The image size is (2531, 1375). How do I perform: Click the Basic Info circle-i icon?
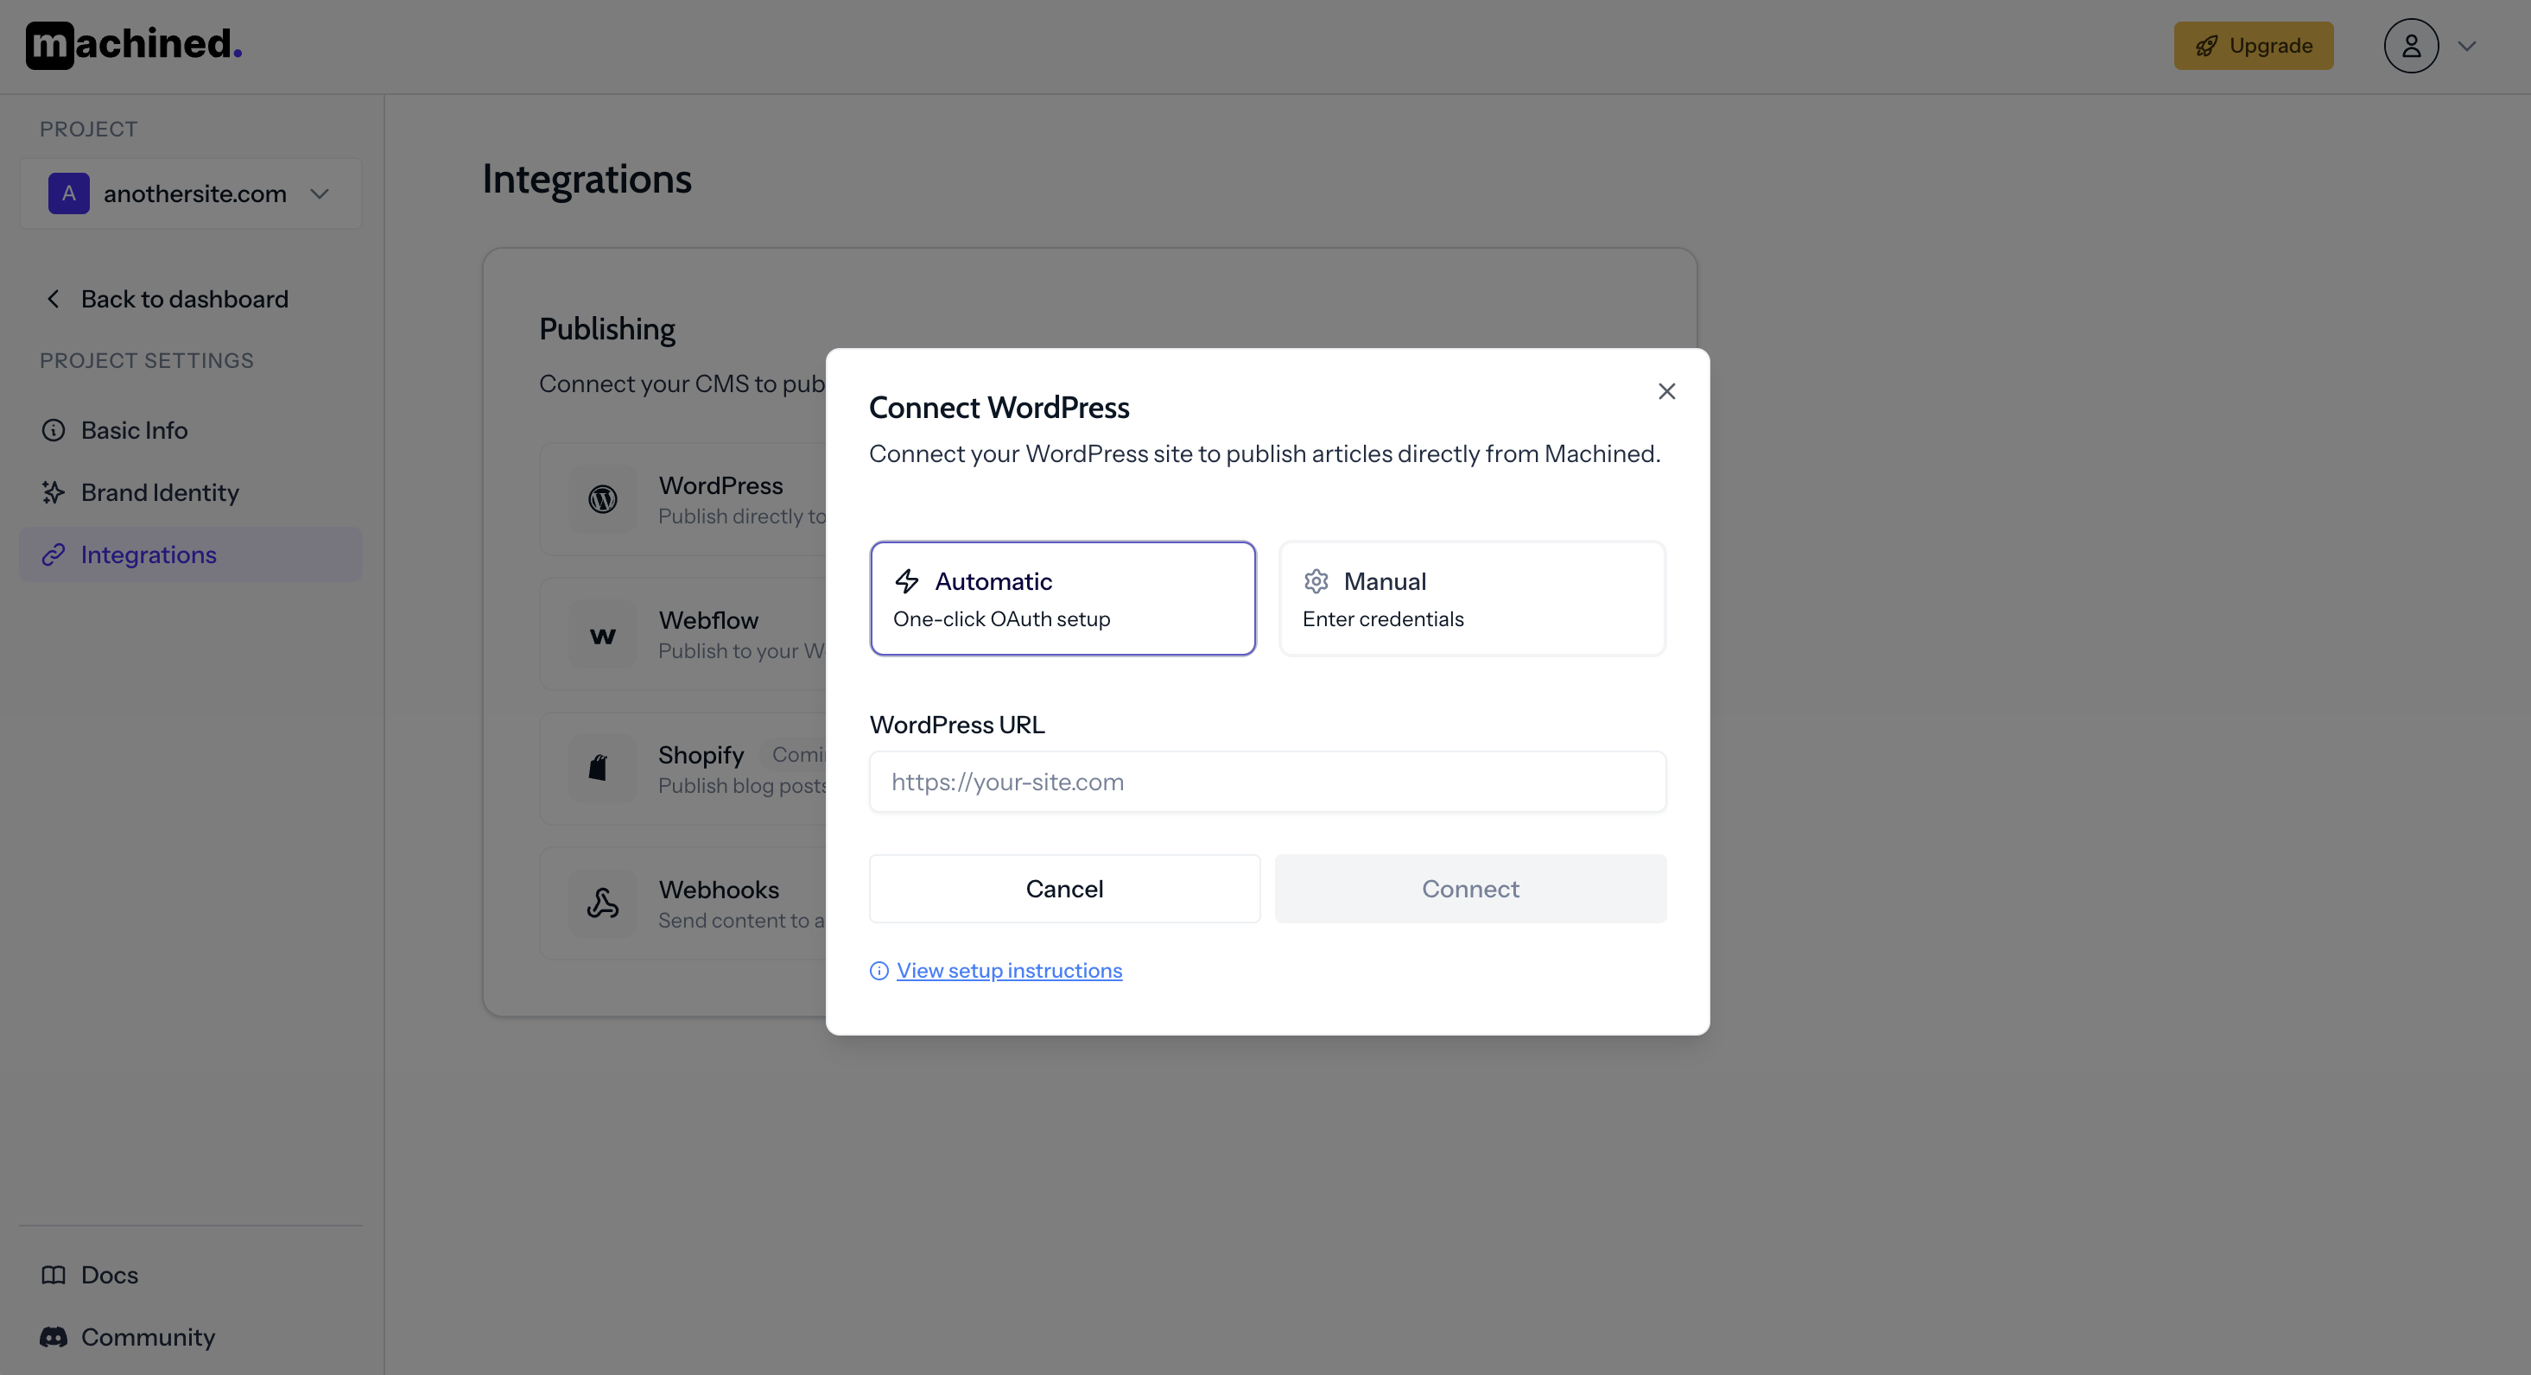tap(53, 430)
